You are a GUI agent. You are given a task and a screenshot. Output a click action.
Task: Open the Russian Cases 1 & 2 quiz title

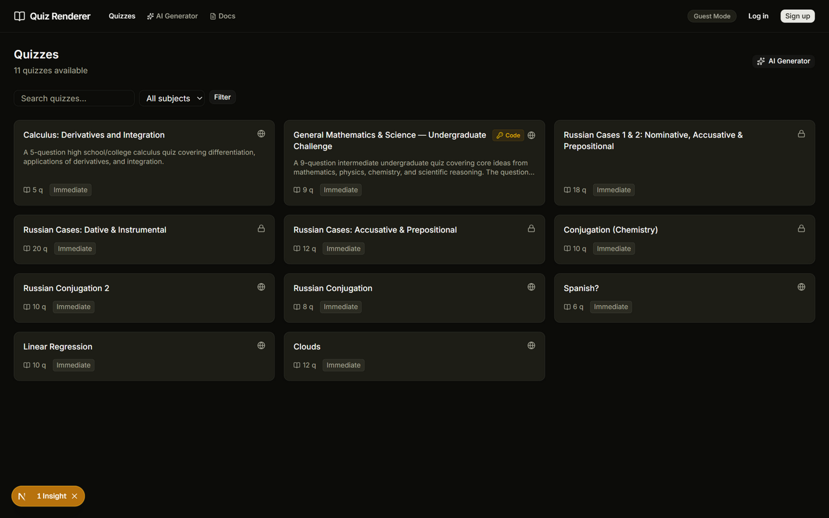coord(653,140)
